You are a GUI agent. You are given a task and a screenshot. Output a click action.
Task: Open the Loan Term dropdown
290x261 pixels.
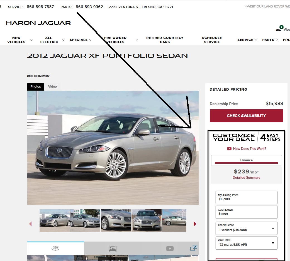(246, 243)
